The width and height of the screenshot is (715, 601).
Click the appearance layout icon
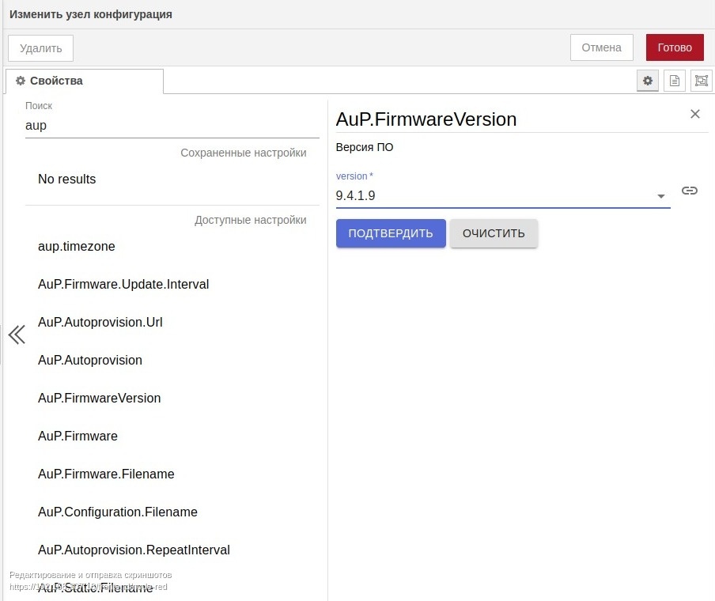(x=702, y=81)
